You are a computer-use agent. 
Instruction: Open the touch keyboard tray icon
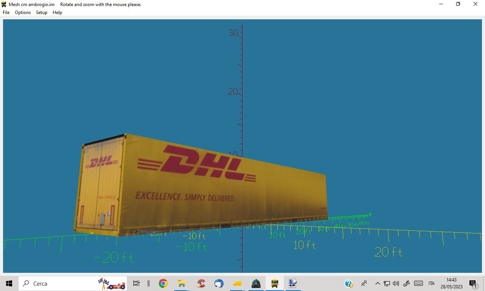coord(418,283)
